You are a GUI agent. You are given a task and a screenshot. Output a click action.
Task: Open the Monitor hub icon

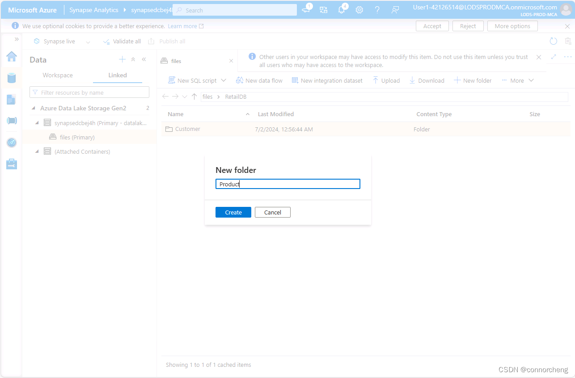point(12,143)
